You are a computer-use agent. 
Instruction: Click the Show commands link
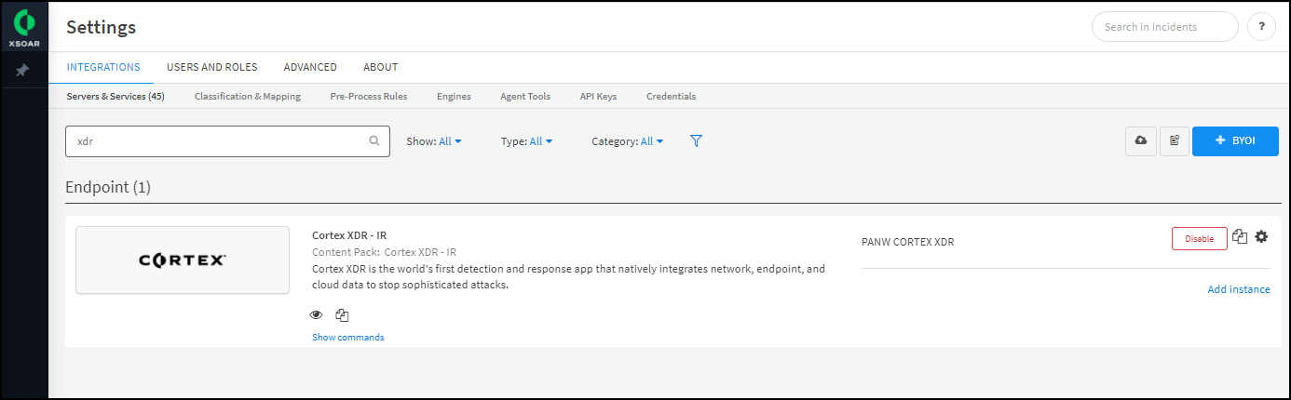click(x=347, y=337)
